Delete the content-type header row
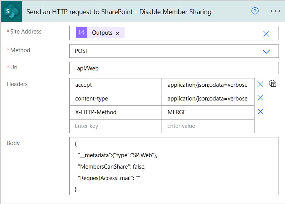Image resolution: width=285 pixels, height=204 pixels. pos(260,98)
